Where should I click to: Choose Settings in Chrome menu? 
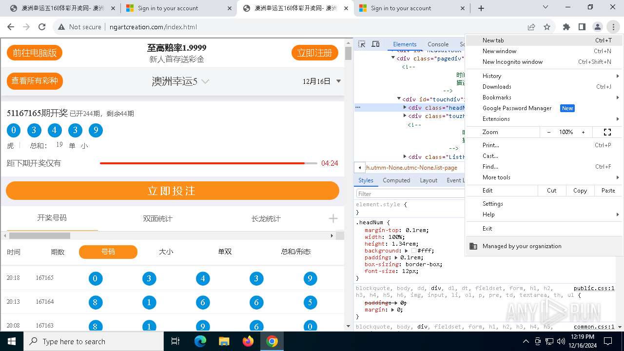544,204
